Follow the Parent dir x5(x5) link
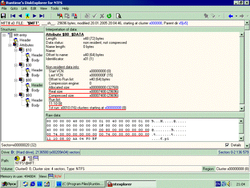Screen dimensions: 250x188 pyautogui.click(x=183, y=23)
